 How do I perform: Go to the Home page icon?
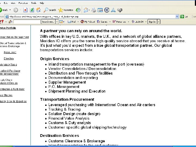tap(38, 10)
